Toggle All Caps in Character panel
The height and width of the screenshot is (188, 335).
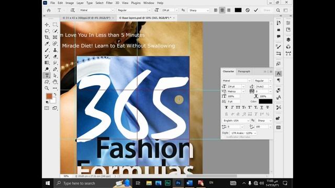tap(238, 108)
